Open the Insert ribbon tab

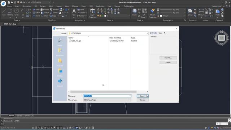[x=17, y=6]
